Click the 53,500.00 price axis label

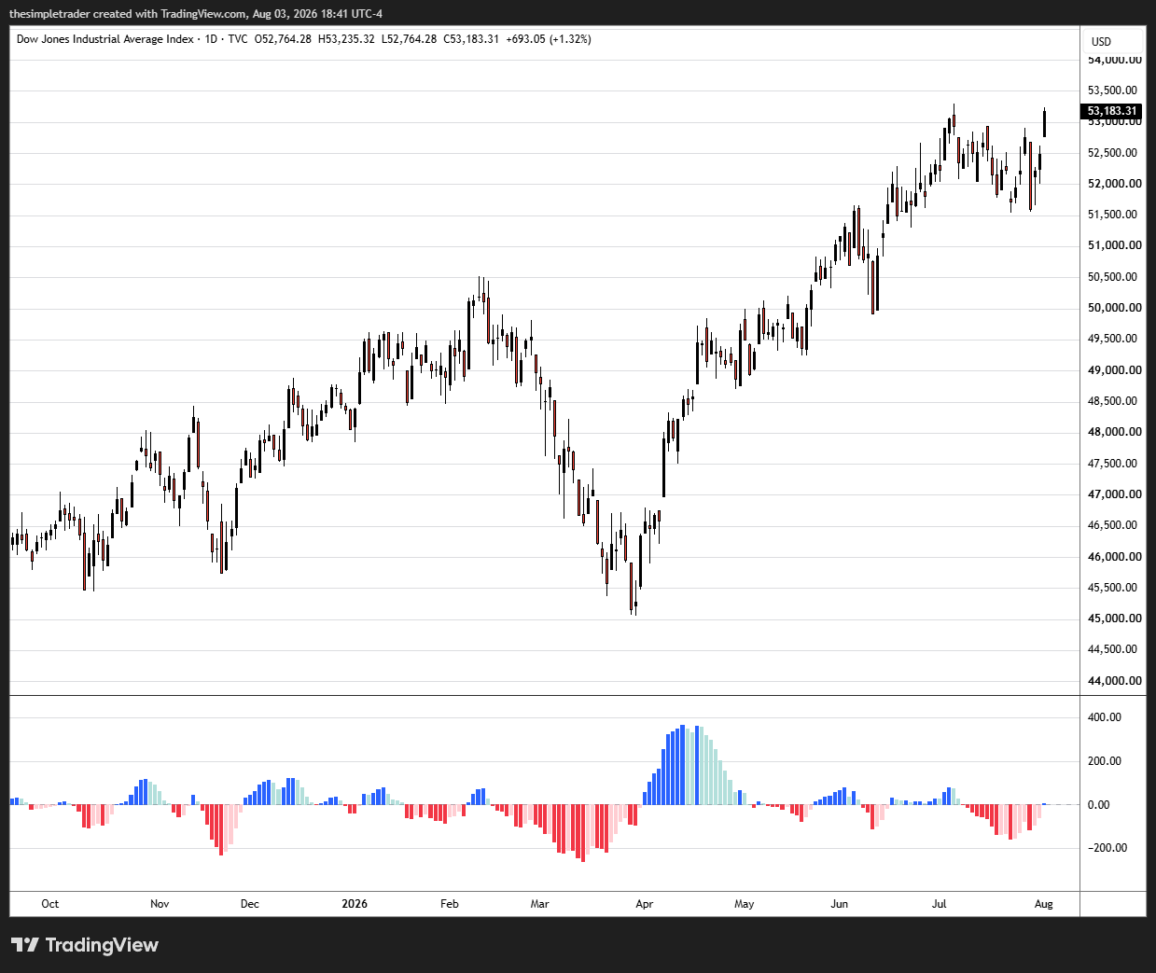(x=1112, y=90)
